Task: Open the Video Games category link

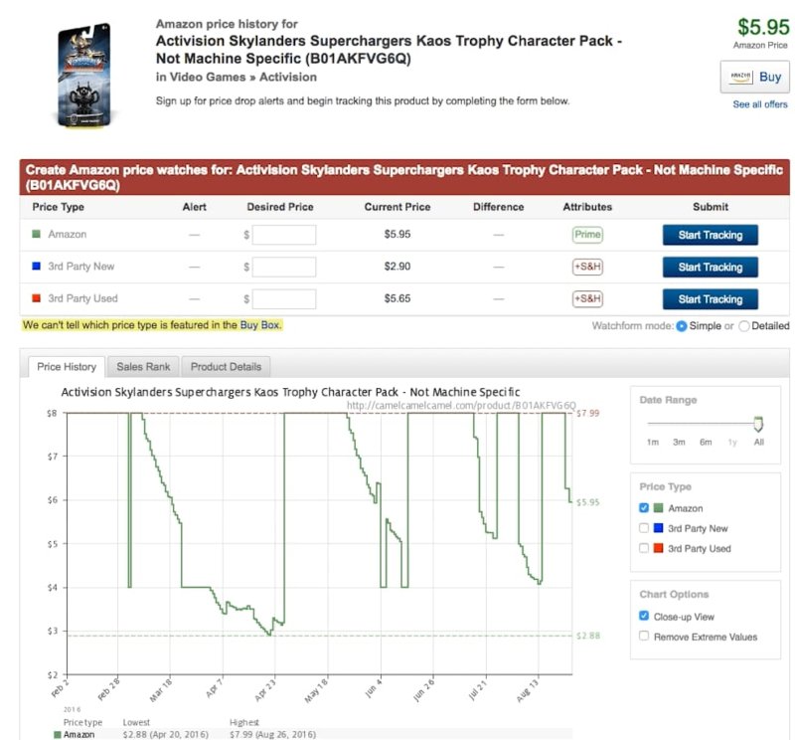Action: (208, 78)
